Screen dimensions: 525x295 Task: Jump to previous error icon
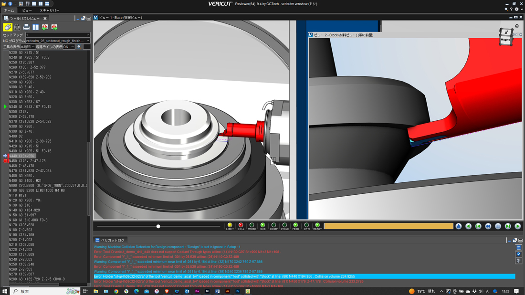(x=45, y=27)
